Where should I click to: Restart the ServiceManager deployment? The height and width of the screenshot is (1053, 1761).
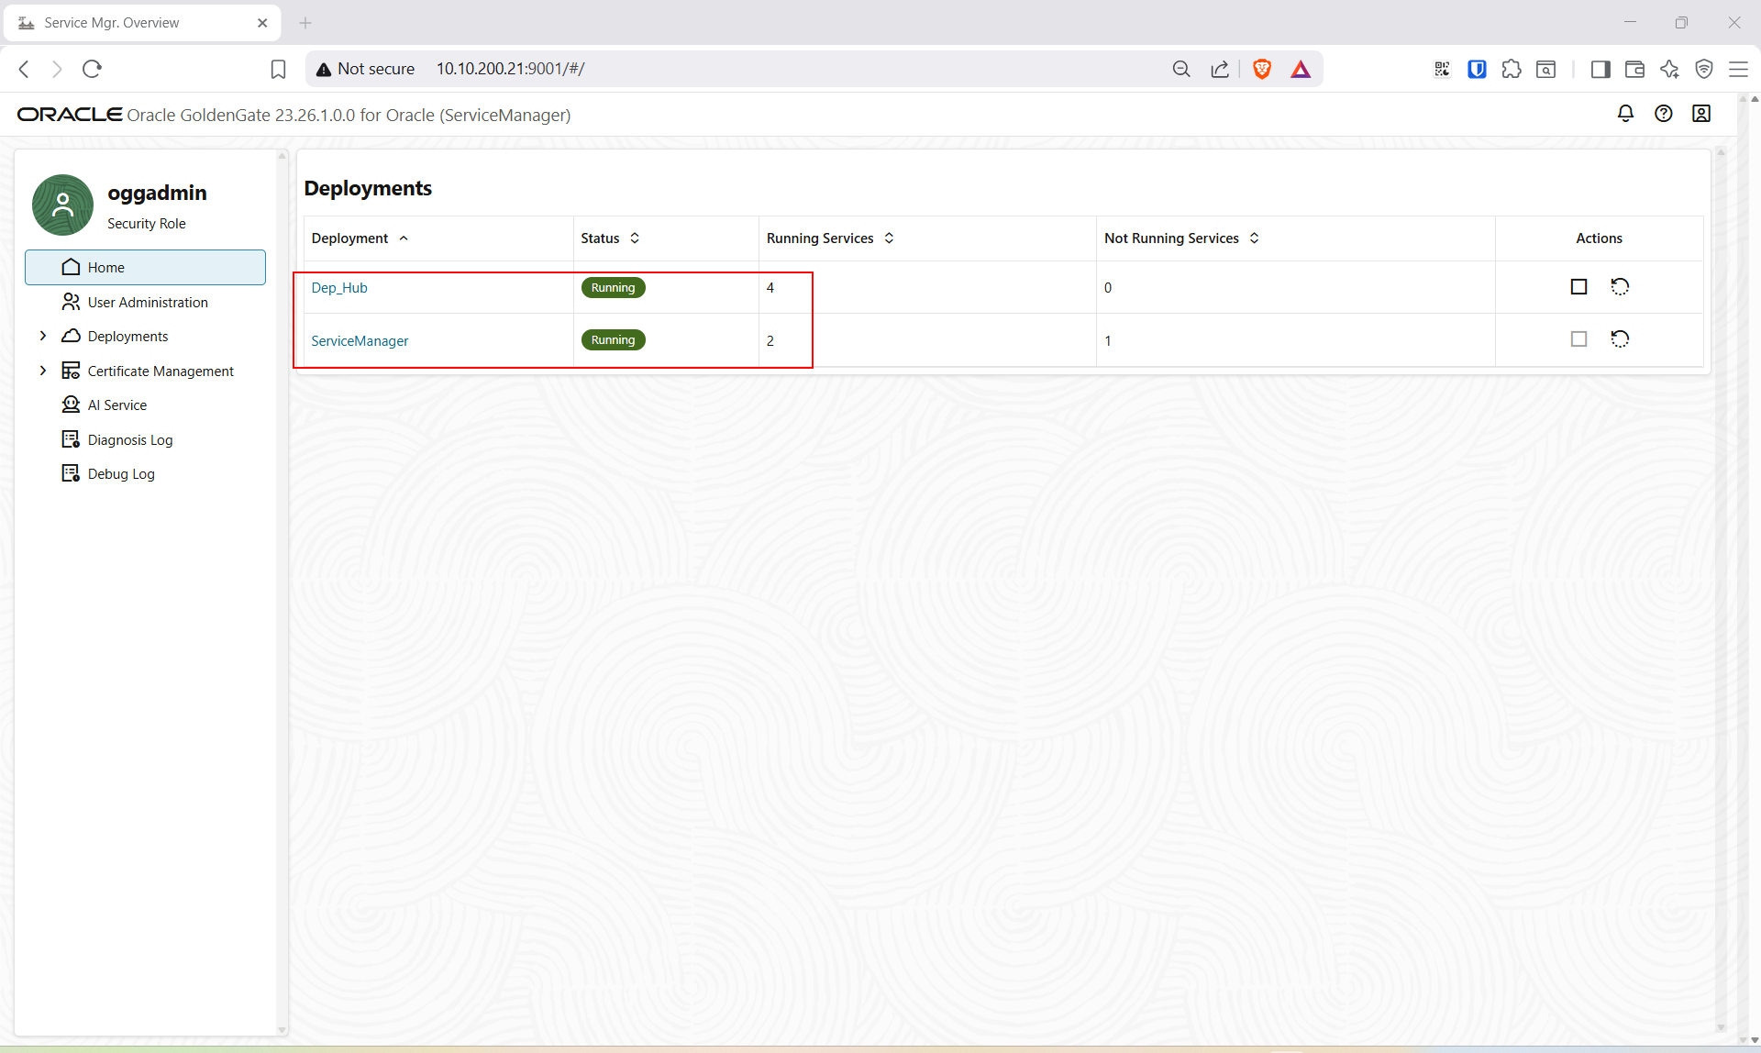1620,339
